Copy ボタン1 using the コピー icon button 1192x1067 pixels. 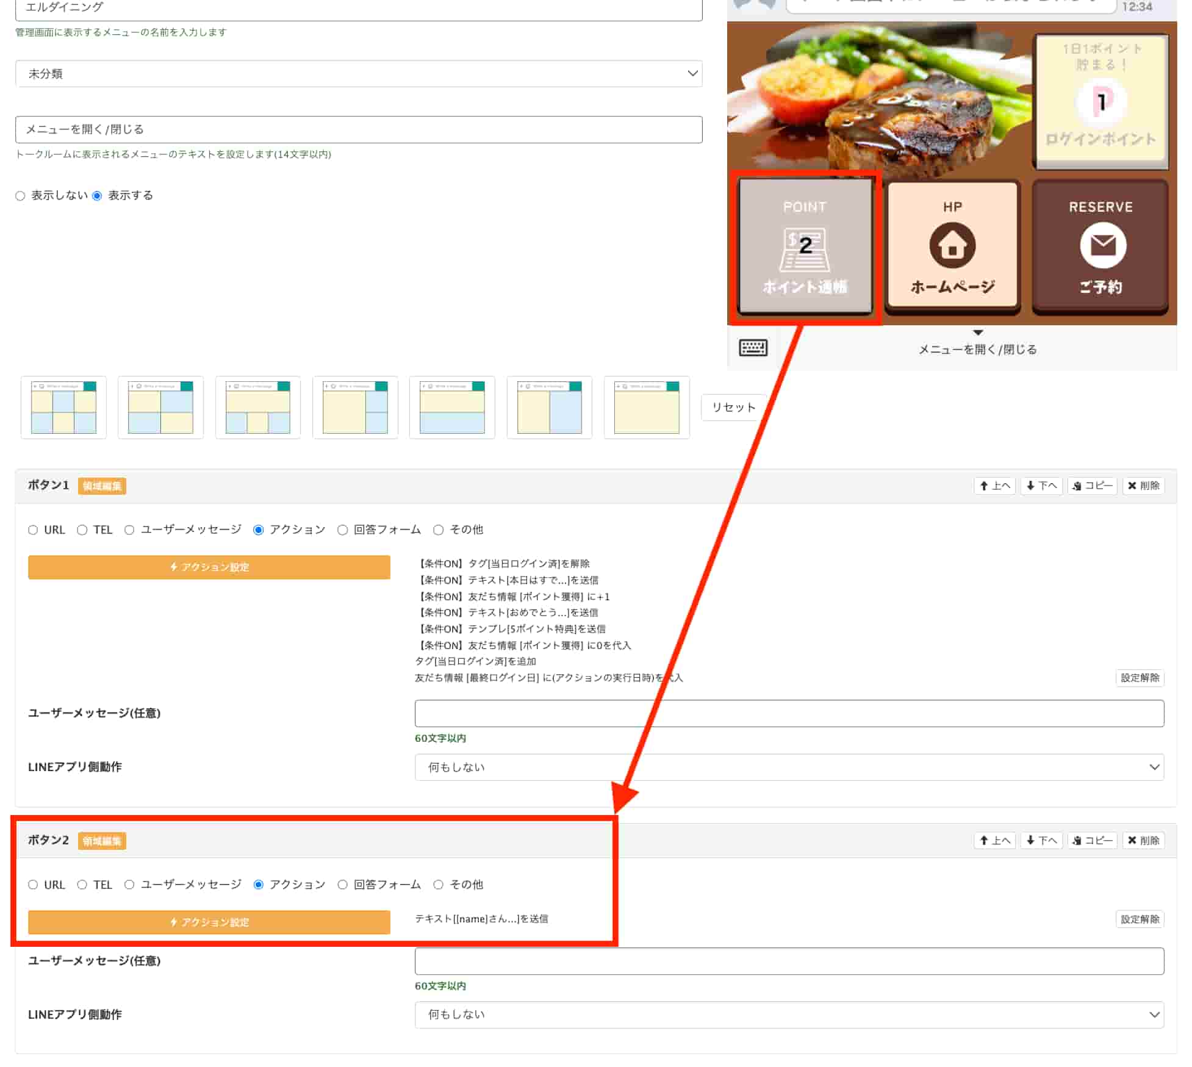(x=1092, y=486)
